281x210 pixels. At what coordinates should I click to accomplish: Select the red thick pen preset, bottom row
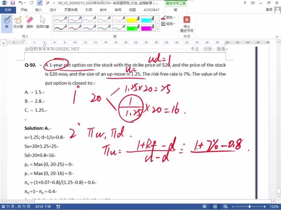(x=75, y=28)
